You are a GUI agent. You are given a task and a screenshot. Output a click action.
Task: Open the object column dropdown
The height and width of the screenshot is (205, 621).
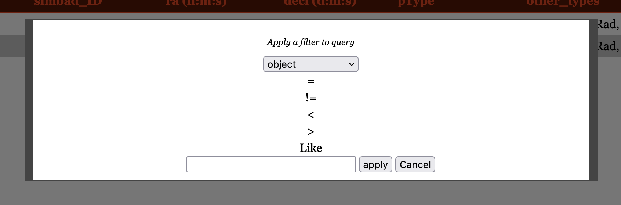(x=310, y=64)
